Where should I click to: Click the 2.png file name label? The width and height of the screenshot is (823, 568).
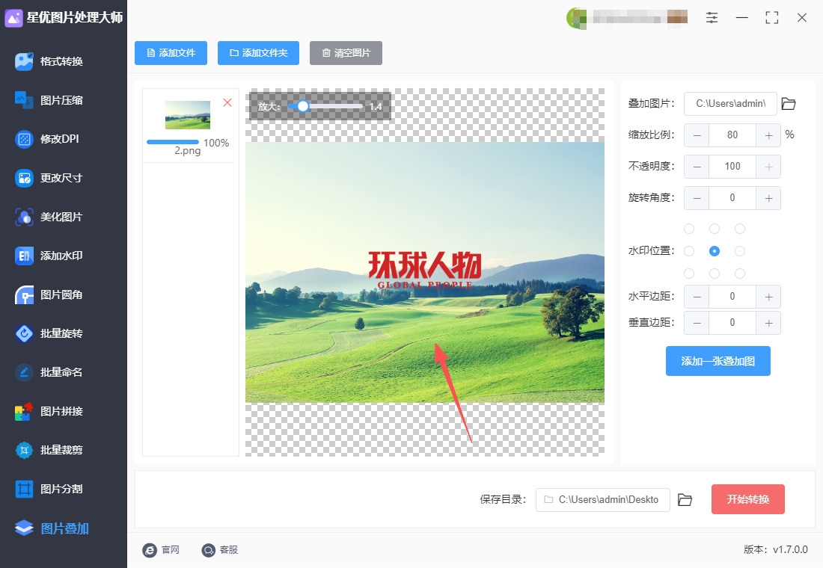click(x=187, y=151)
